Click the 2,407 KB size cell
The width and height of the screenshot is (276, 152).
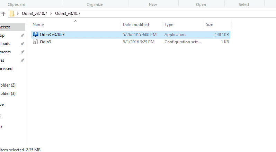pos(221,35)
